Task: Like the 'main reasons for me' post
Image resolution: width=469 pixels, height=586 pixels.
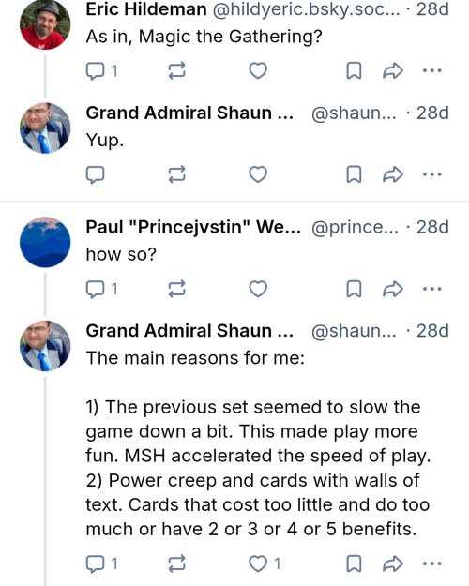Action: point(265,563)
